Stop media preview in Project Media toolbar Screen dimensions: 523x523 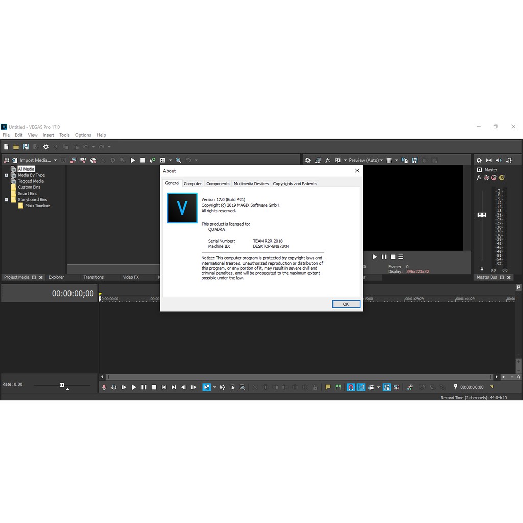(143, 160)
